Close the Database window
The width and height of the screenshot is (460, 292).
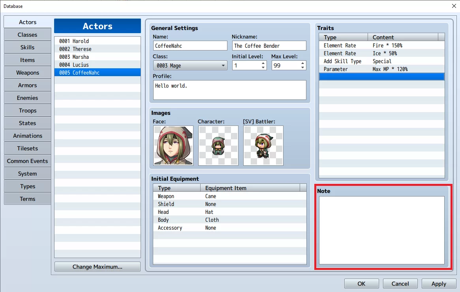click(x=454, y=6)
